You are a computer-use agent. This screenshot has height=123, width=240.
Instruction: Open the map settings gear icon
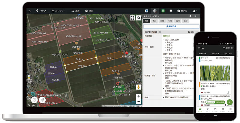click(x=139, y=18)
